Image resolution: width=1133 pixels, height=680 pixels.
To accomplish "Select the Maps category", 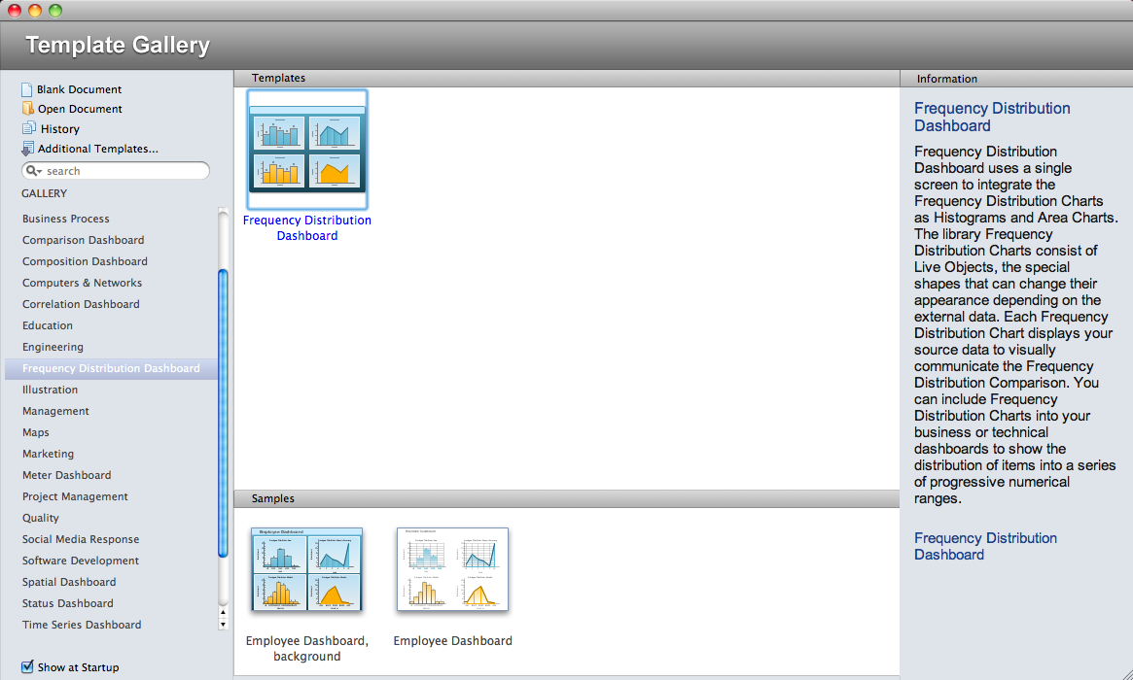I will (35, 432).
